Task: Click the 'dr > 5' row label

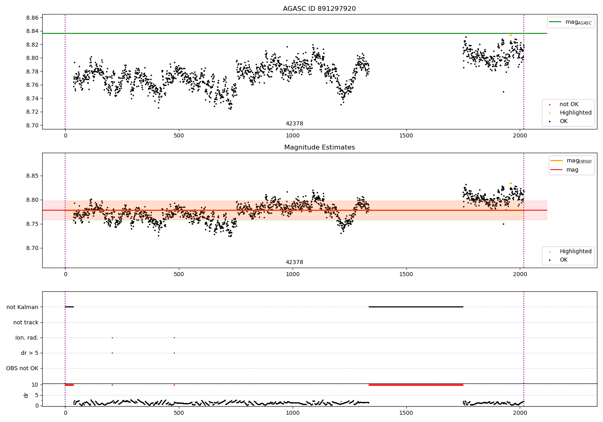Action: coord(30,353)
